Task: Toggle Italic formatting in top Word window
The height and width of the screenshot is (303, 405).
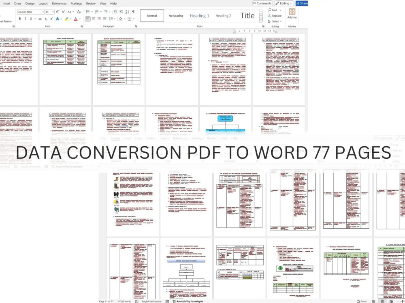Action: [x=25, y=19]
